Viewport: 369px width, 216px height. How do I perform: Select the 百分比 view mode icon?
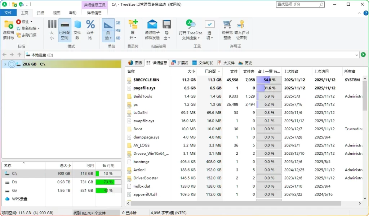pyautogui.click(x=90, y=30)
